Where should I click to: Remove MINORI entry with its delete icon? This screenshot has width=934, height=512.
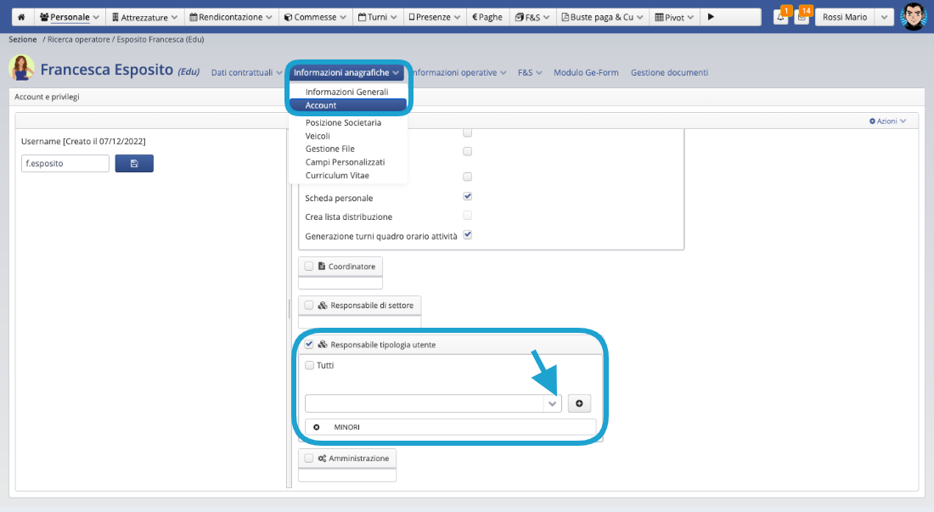[317, 426]
